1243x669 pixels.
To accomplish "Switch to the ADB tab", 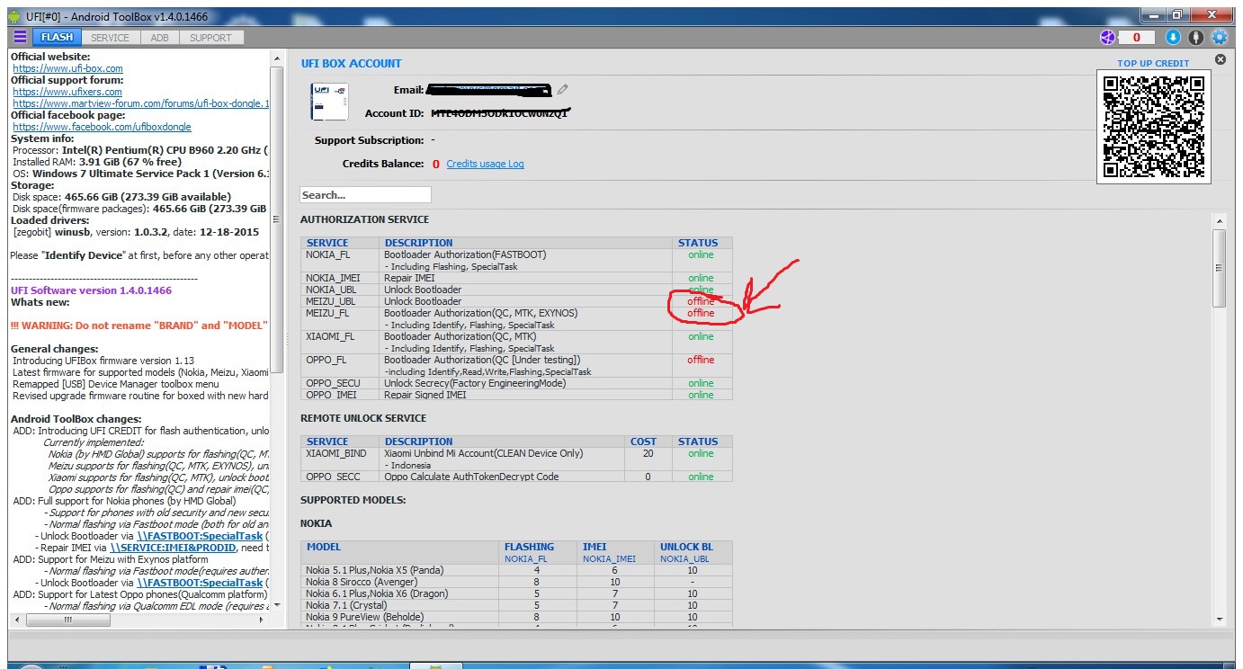I will tap(159, 38).
